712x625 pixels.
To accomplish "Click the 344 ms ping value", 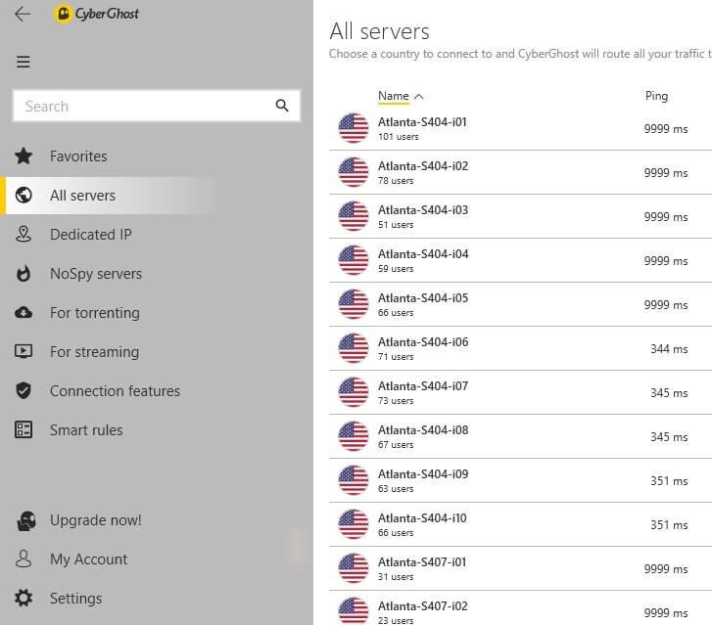I will [x=669, y=349].
